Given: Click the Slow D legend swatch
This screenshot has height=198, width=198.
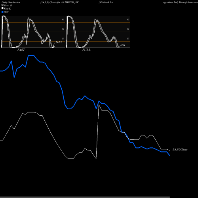Looking at the screenshot, I should [x=2, y=5].
